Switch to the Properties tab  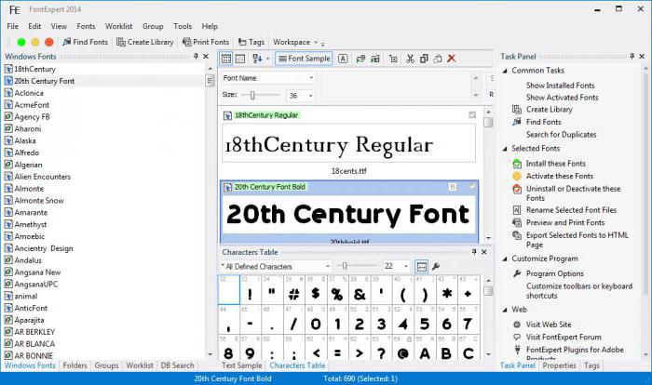pos(559,365)
